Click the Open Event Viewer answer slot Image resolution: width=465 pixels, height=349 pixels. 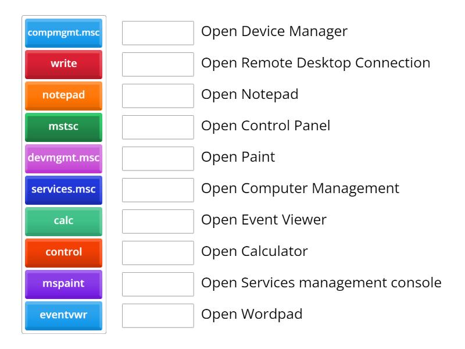[158, 222]
